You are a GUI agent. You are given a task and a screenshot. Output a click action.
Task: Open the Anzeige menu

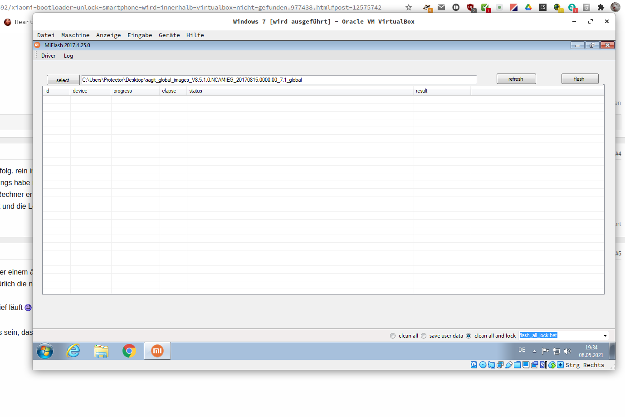click(108, 35)
